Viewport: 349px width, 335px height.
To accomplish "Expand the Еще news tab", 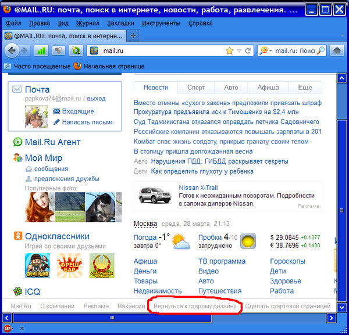I will [x=305, y=87].
